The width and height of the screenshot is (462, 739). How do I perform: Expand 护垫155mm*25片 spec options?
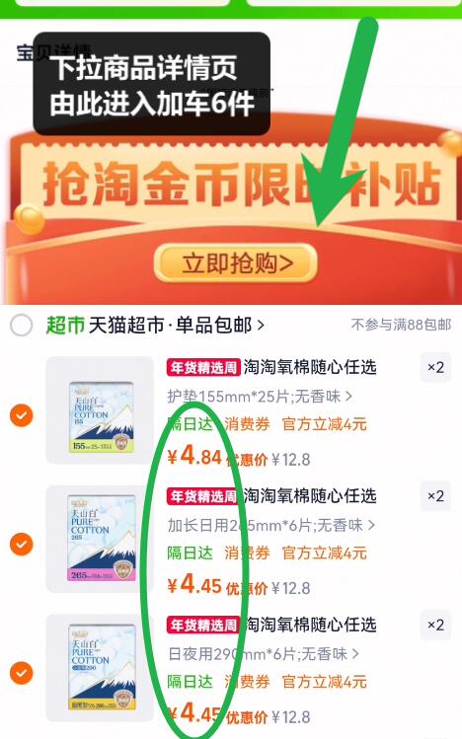(260, 397)
